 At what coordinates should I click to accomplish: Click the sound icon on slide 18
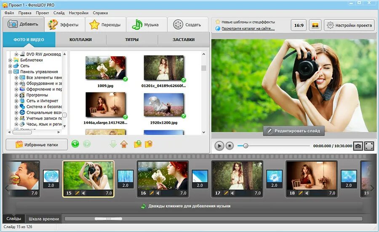pyautogui.click(x=307, y=193)
